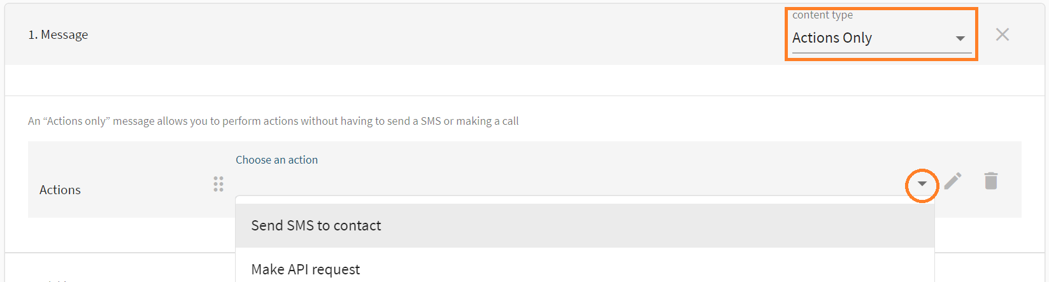Click the 1. Message section title
Image resolution: width=1049 pixels, height=282 pixels.
click(58, 35)
